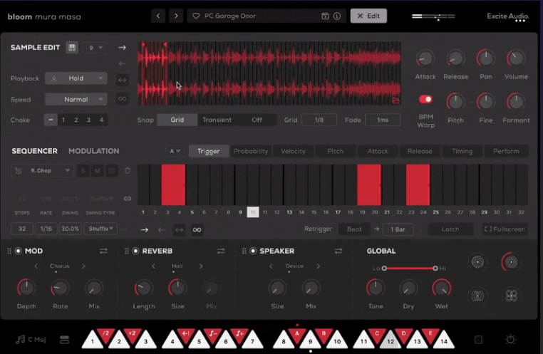Select Choke group 2

tap(76, 120)
